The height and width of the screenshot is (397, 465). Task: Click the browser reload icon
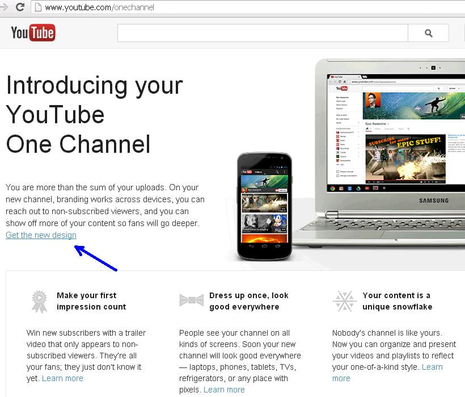[x=20, y=7]
